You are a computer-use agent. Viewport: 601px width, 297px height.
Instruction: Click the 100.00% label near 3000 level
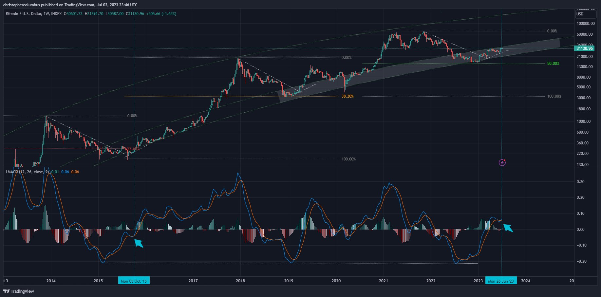click(554, 96)
